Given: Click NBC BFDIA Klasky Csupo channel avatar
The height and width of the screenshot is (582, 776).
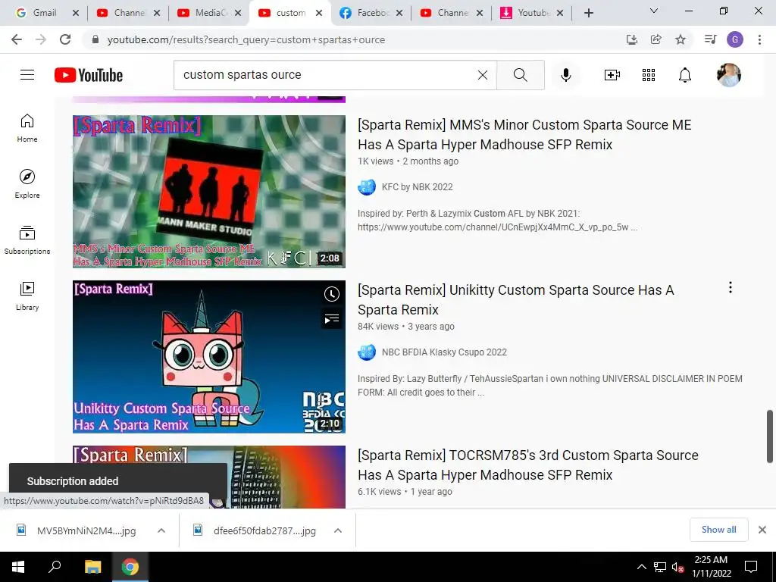Looking at the screenshot, I should click(367, 352).
